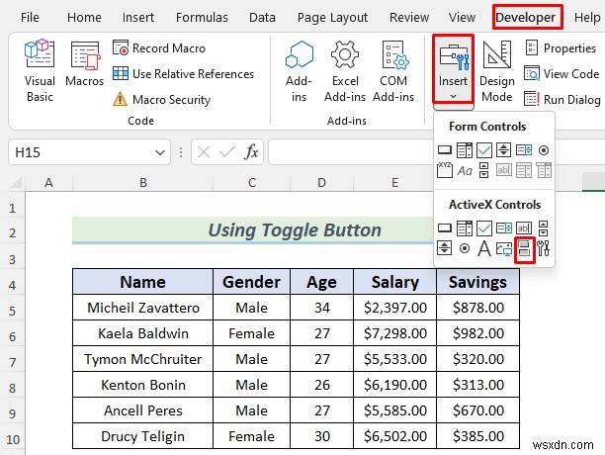The width and height of the screenshot is (605, 455).
Task: Select ActiveX Label control
Action: 484,248
